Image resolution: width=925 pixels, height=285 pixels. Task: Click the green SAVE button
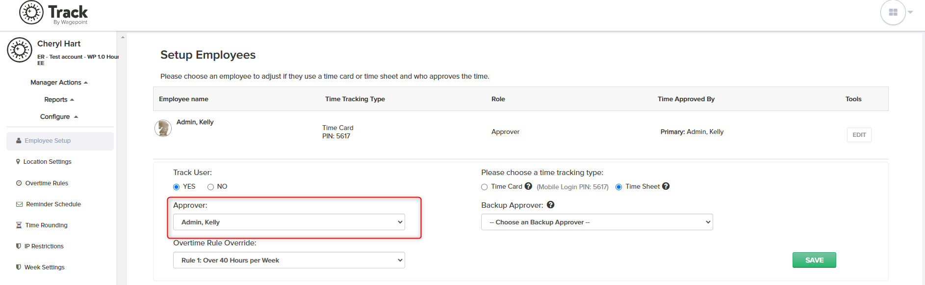[814, 260]
